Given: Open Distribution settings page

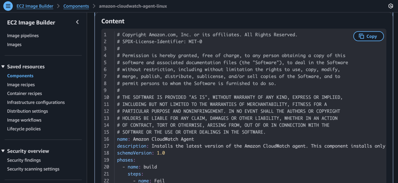Looking at the screenshot, I should 28,111.
